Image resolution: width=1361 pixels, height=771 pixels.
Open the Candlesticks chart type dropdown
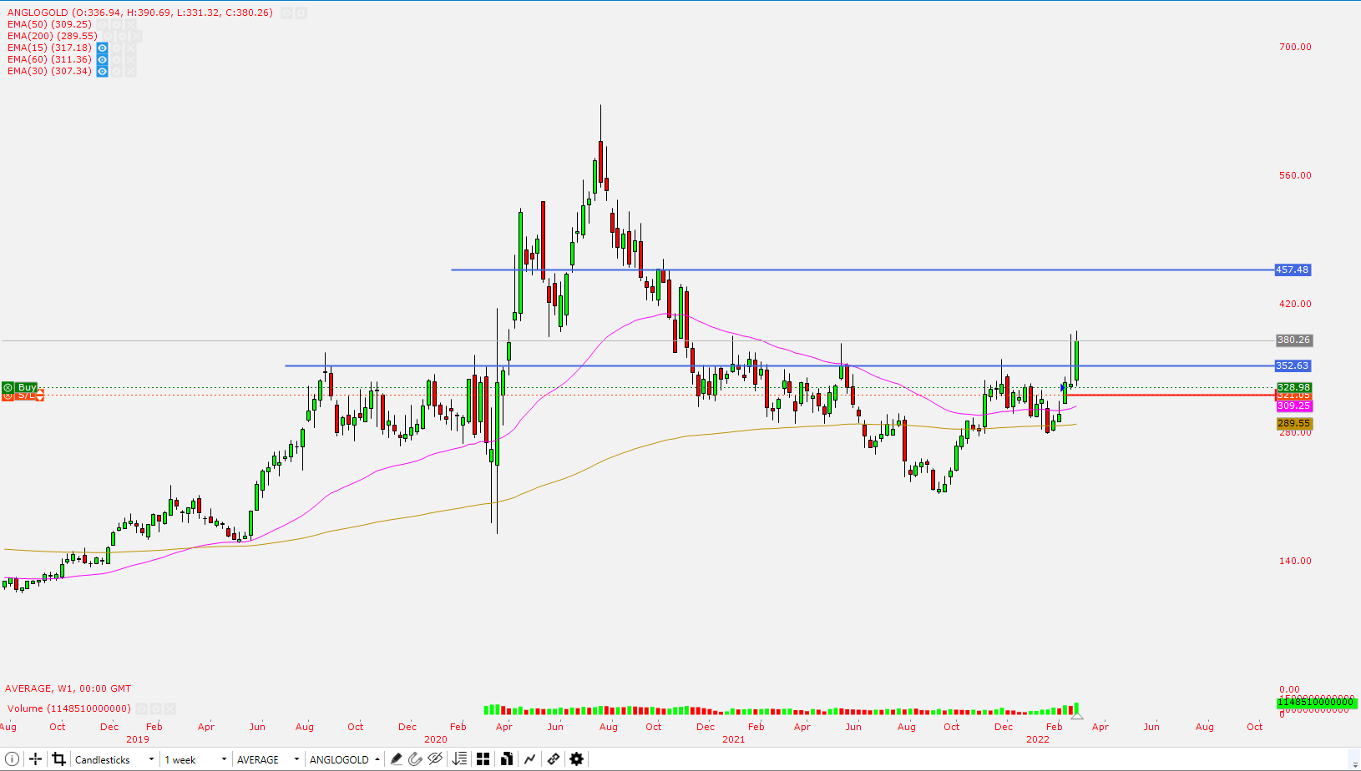150,758
